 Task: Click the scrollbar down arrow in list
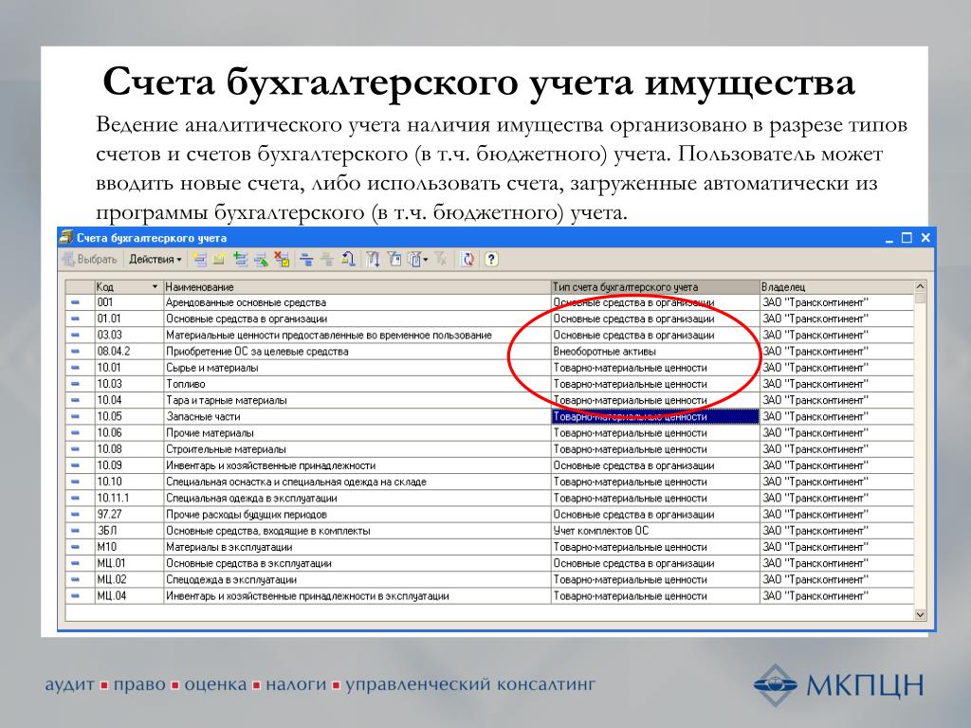[919, 614]
